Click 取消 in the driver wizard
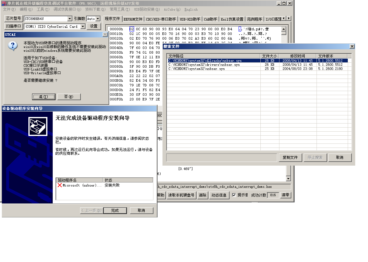 141,211
